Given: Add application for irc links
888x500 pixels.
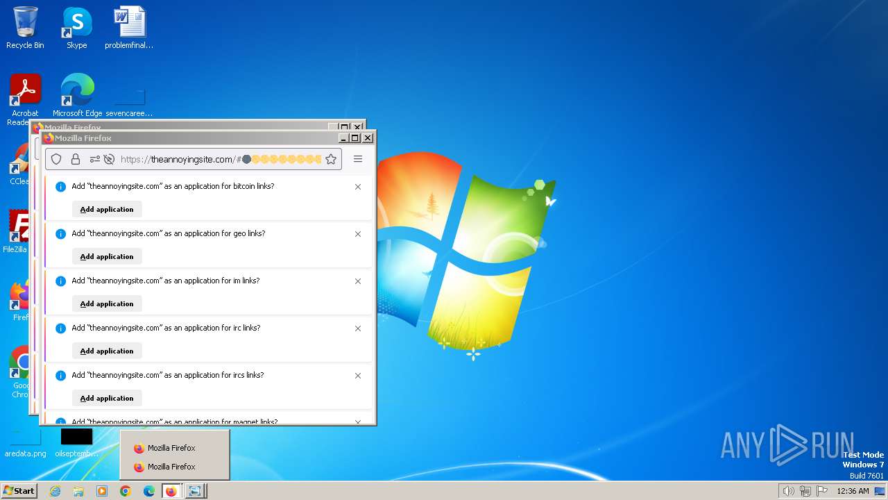Looking at the screenshot, I should [107, 351].
